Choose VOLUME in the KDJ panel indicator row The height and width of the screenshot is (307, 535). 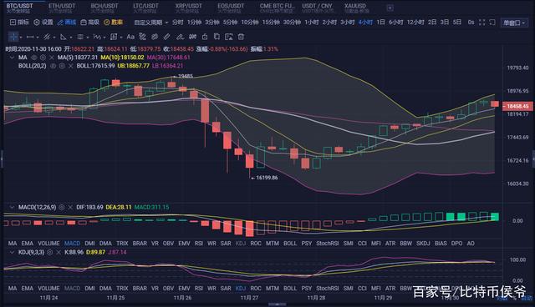(48, 289)
